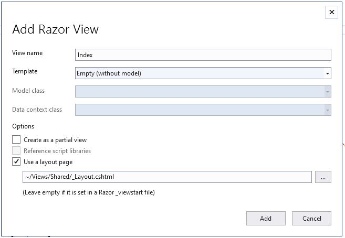345x238 pixels.
Task: Click the 'View name' label
Action: coord(27,53)
